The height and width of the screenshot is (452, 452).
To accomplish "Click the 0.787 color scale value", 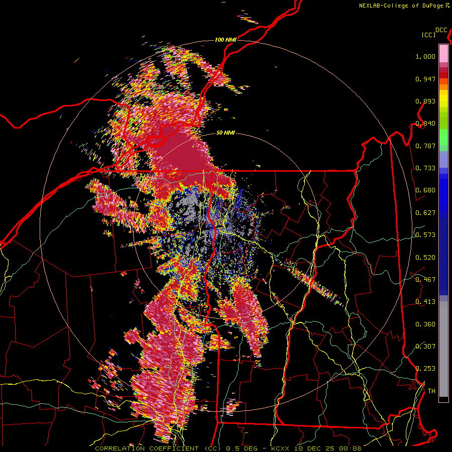I will click(x=425, y=146).
